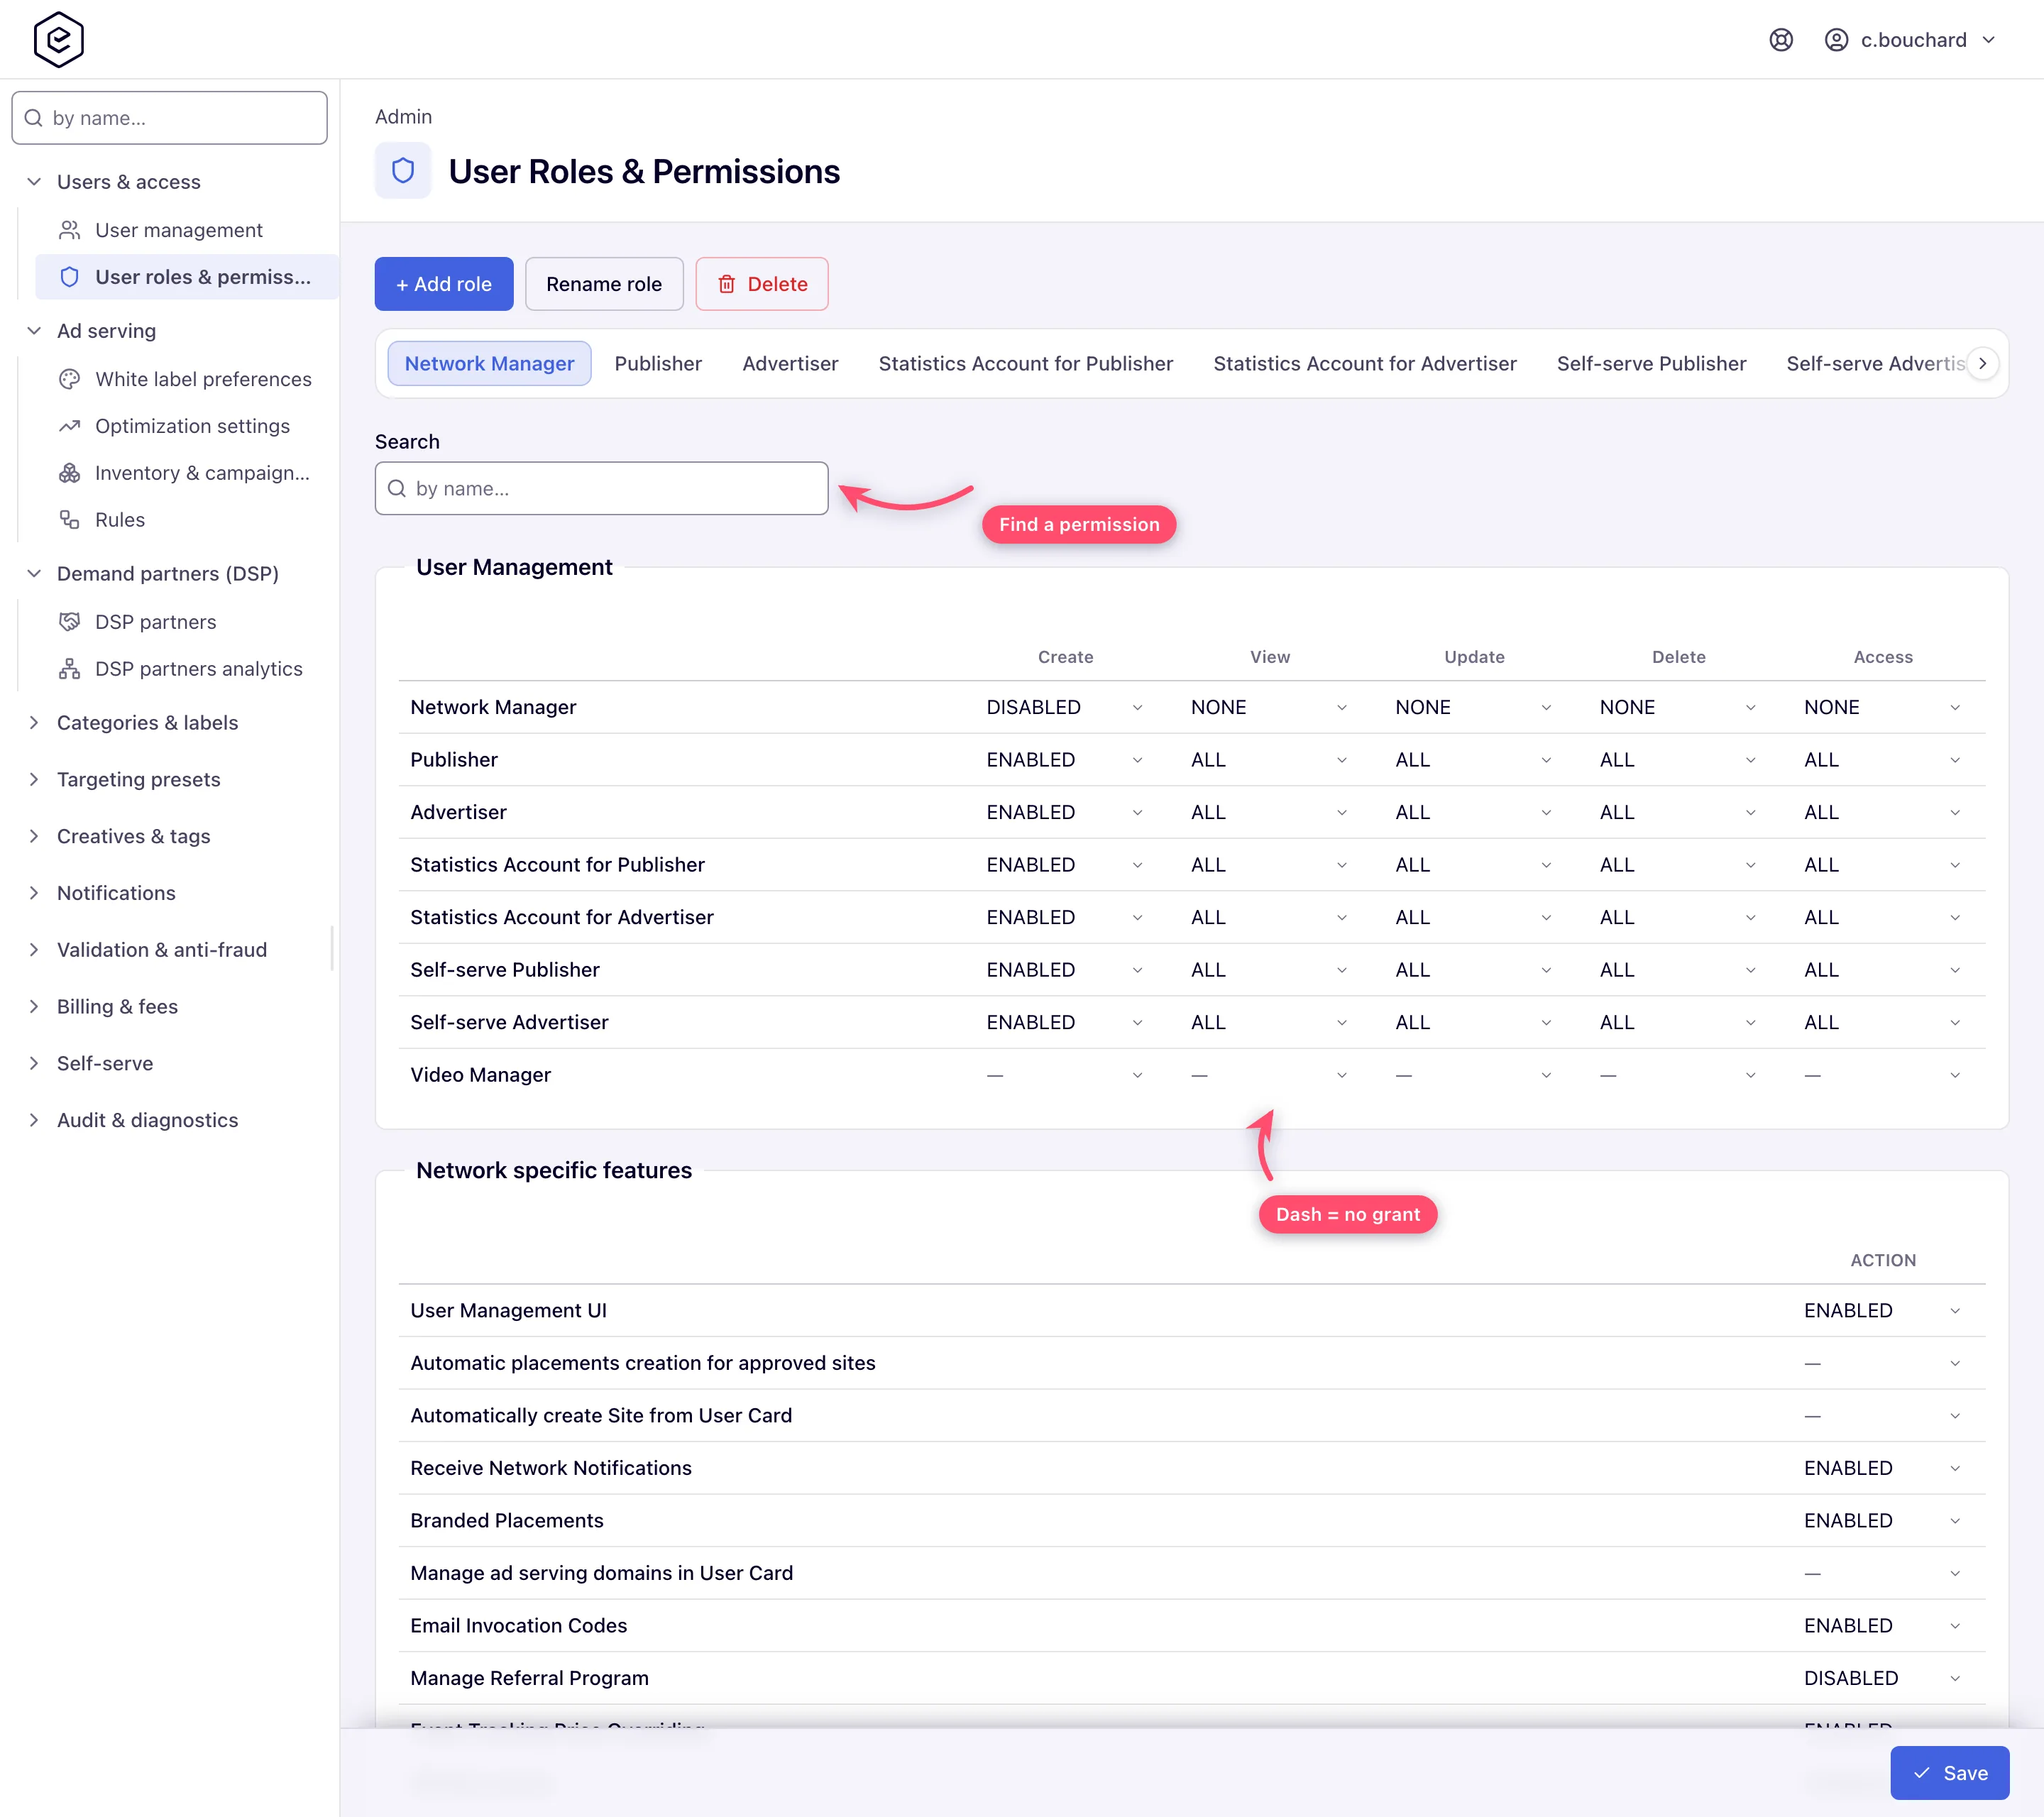Image resolution: width=2044 pixels, height=1817 pixels.
Task: Click the Rename role button
Action: click(x=604, y=284)
